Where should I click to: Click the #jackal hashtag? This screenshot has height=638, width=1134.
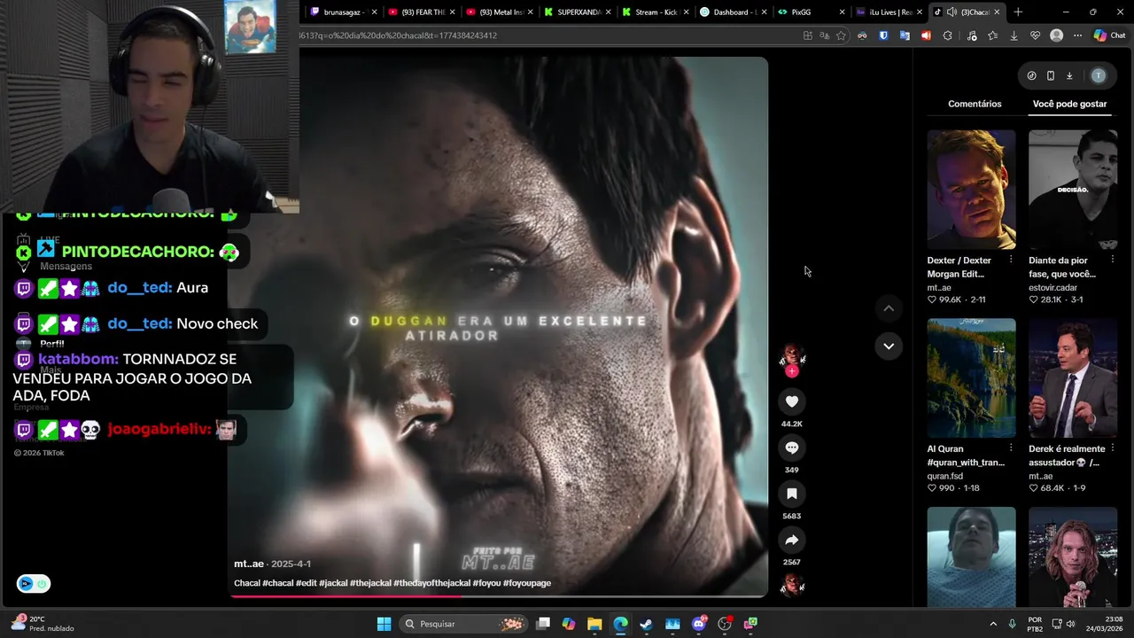tap(333, 583)
